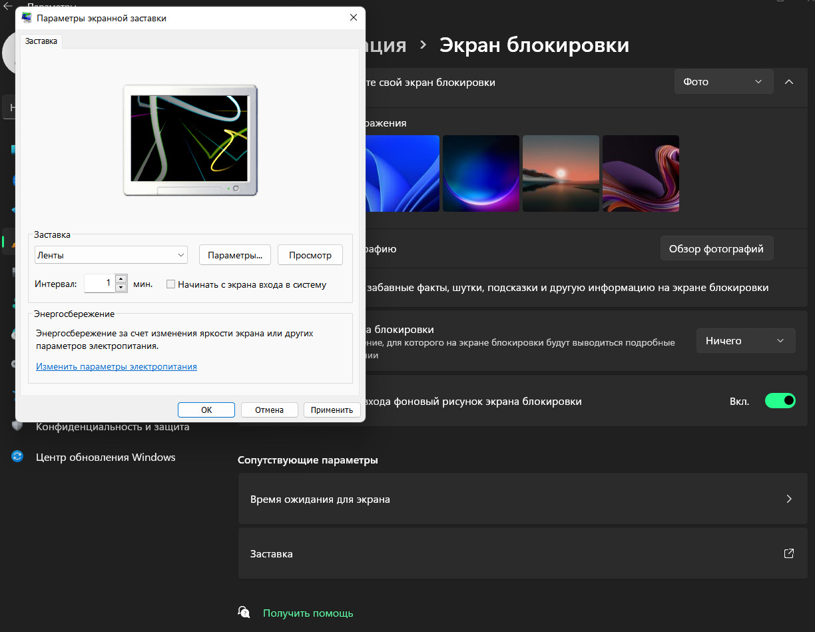This screenshot has width=815, height=632.
Task: Click the Просмотр preview button
Action: [310, 255]
